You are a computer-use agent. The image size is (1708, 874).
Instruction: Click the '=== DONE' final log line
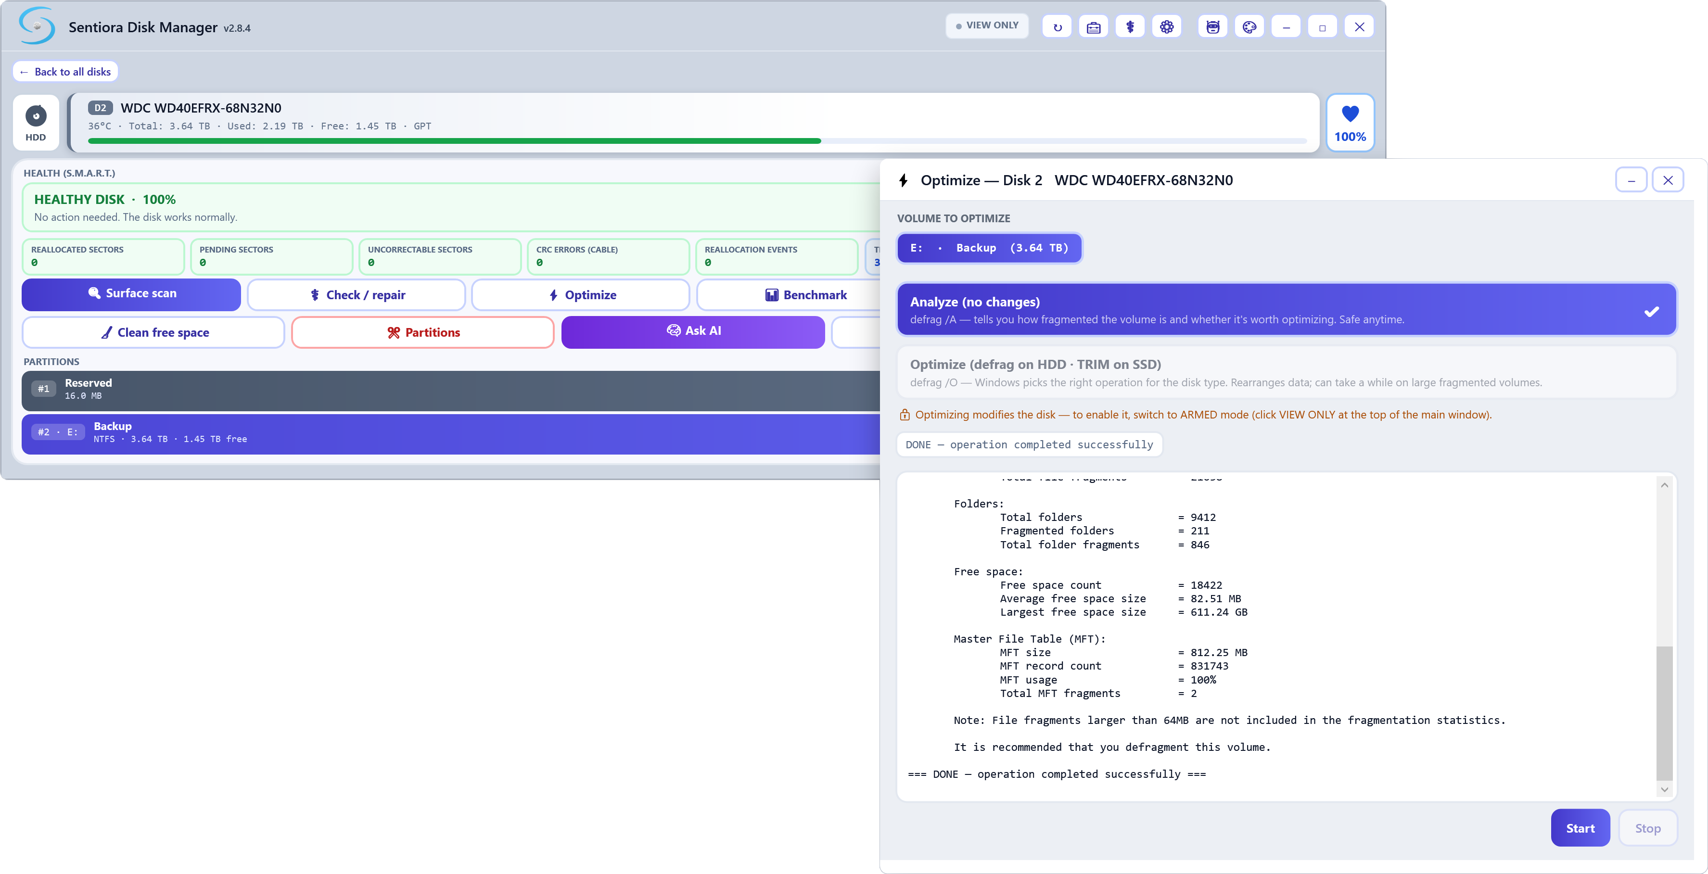(x=1057, y=774)
